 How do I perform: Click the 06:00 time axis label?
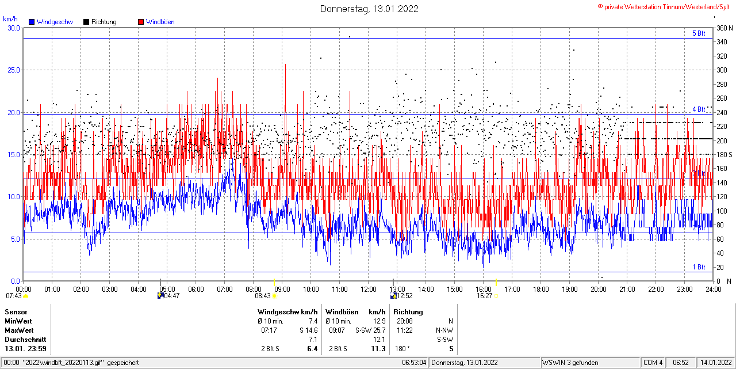(x=195, y=289)
